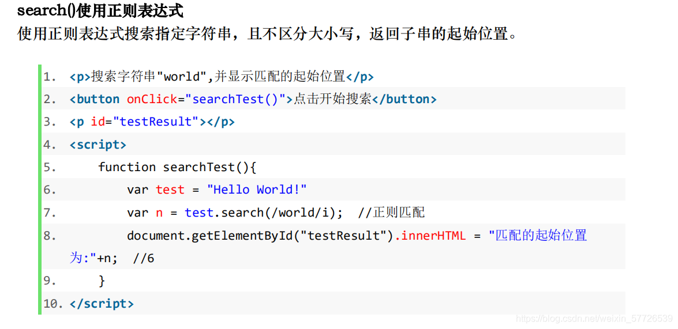Click the id="testResult" paragraph line
The width and height of the screenshot is (678, 329).
(152, 122)
